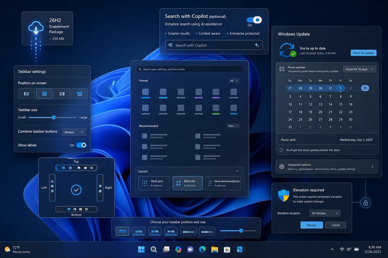
Task: Toggle the Show labels switch
Action: pyautogui.click(x=81, y=145)
